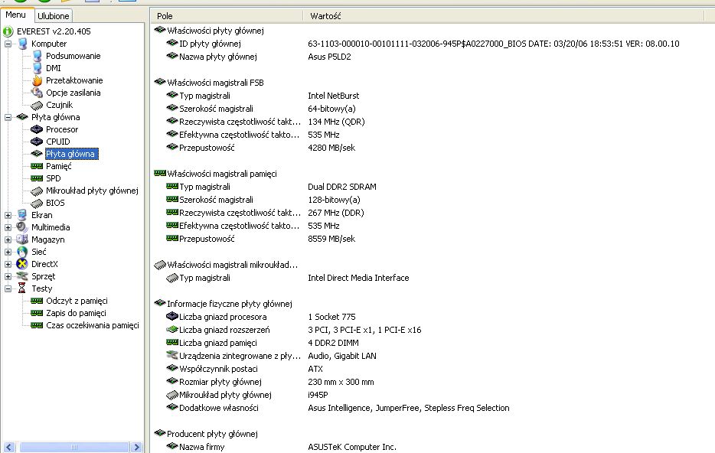The width and height of the screenshot is (715, 453).
Task: Click the Intel Direct Media Interface value
Action: click(358, 278)
